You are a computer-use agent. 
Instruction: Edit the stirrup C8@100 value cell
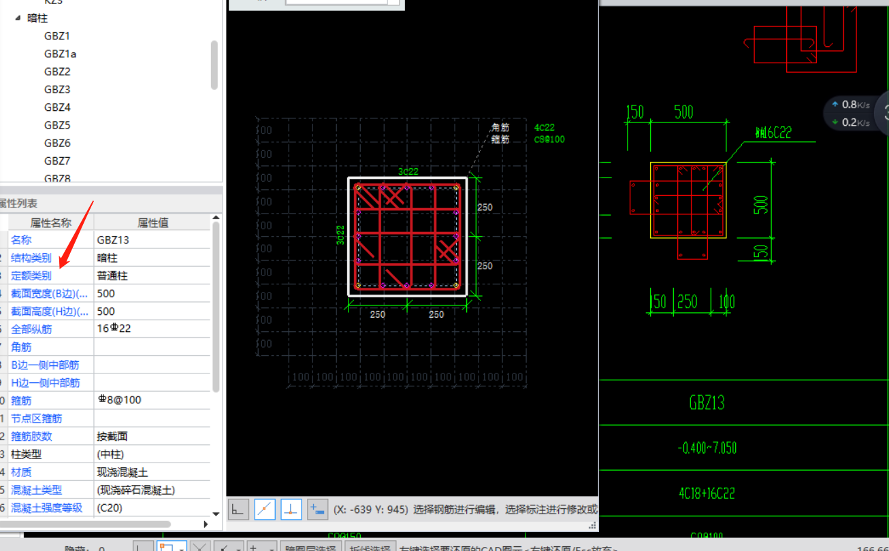pos(152,400)
